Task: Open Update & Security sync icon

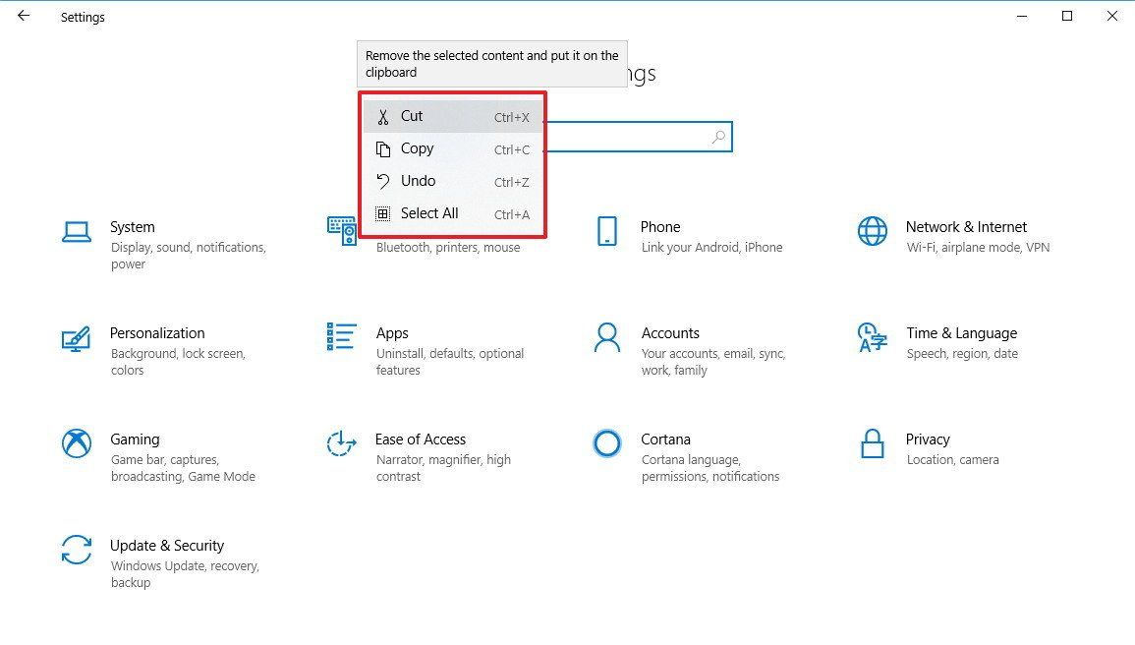Action: [77, 550]
